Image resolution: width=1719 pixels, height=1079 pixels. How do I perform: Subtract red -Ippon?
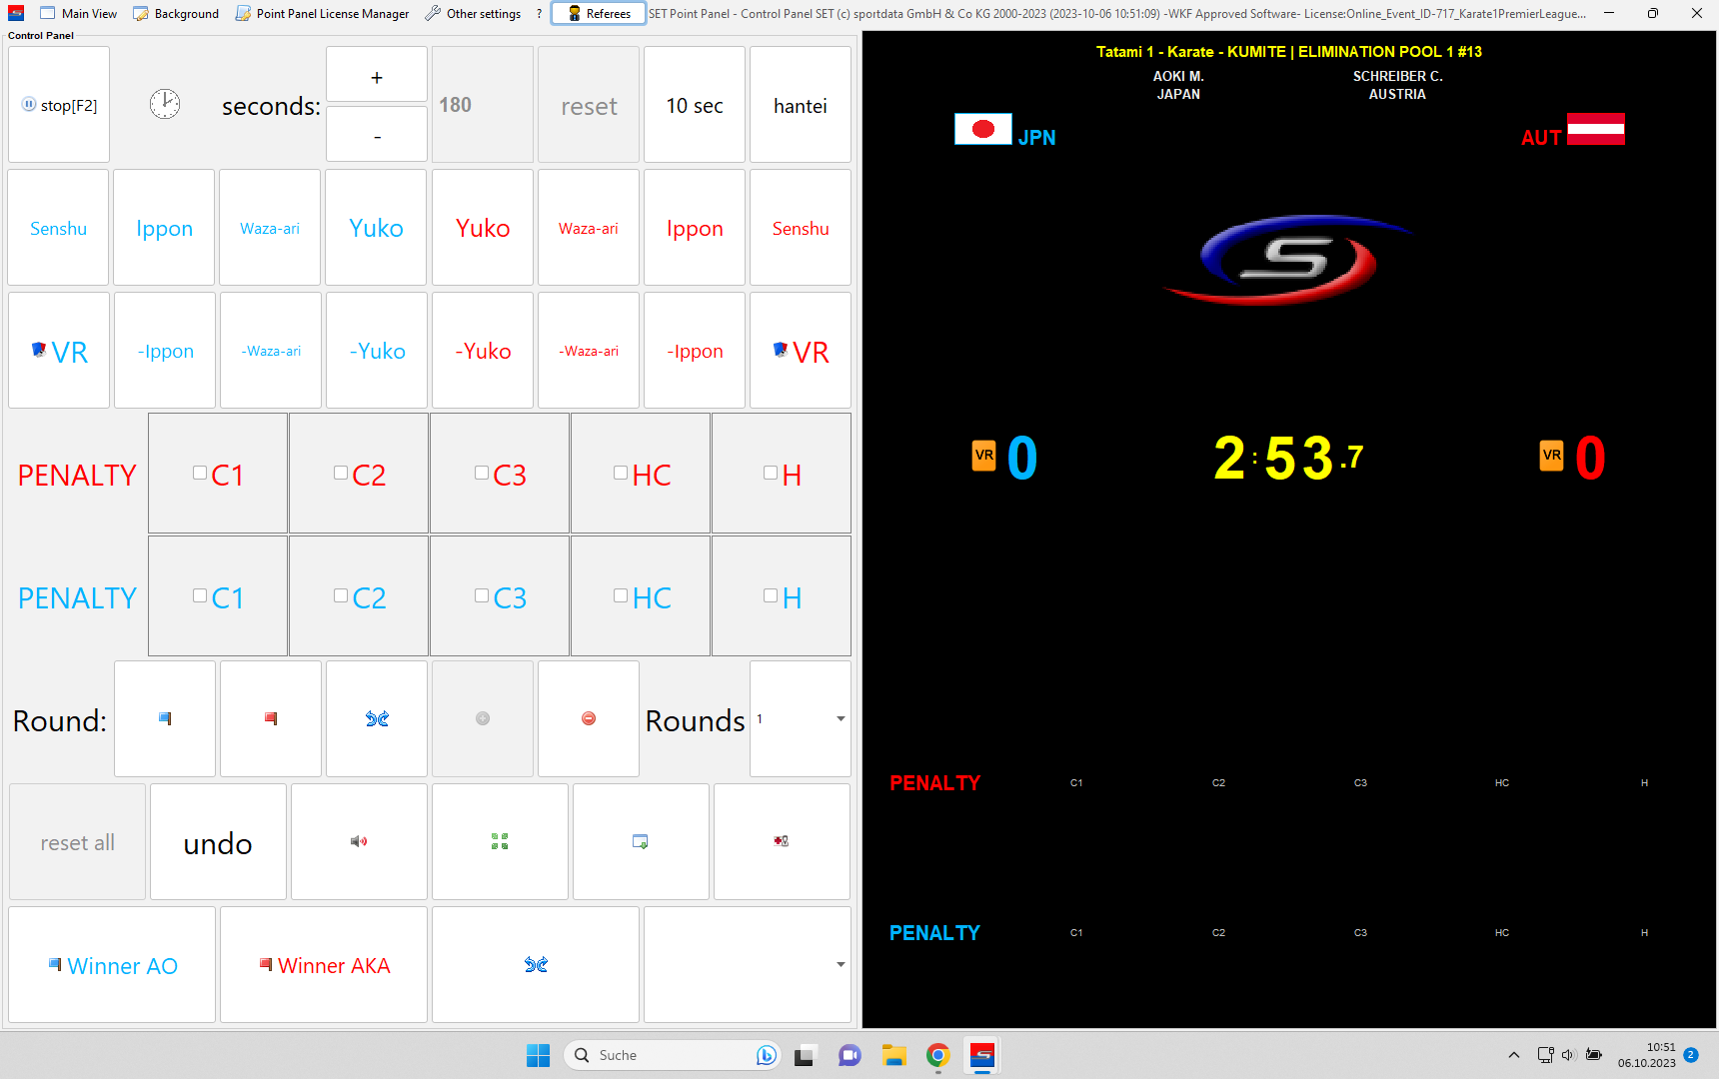click(695, 351)
